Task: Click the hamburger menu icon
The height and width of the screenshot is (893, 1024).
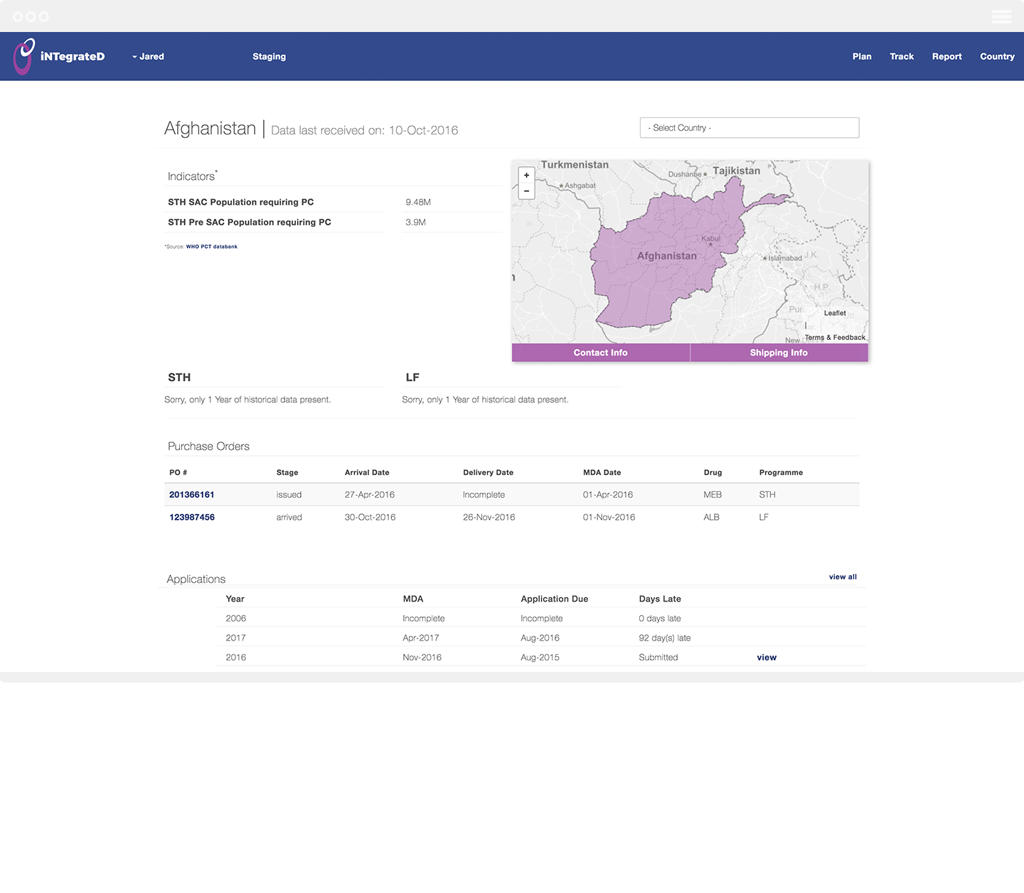Action: coord(1001,16)
